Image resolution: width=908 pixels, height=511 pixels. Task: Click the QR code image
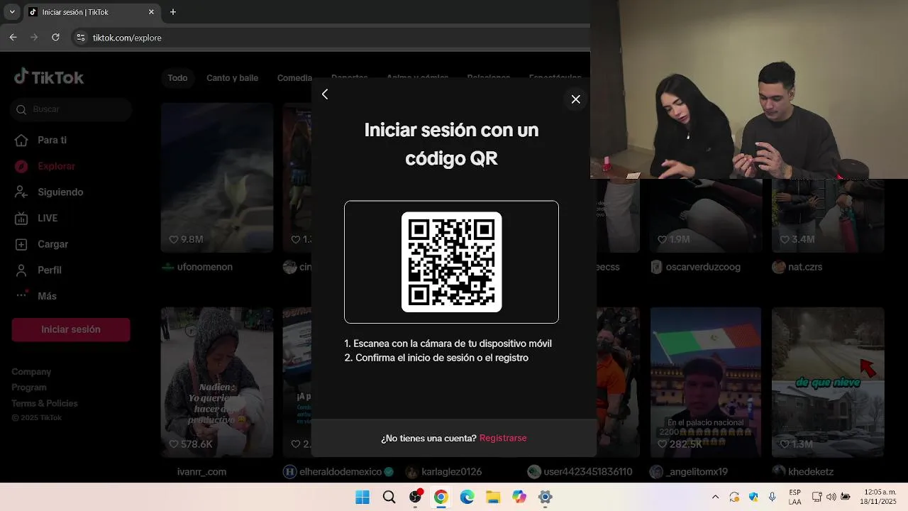tap(452, 262)
